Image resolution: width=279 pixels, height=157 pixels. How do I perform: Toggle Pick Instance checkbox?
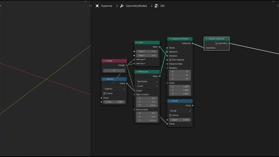point(170,60)
